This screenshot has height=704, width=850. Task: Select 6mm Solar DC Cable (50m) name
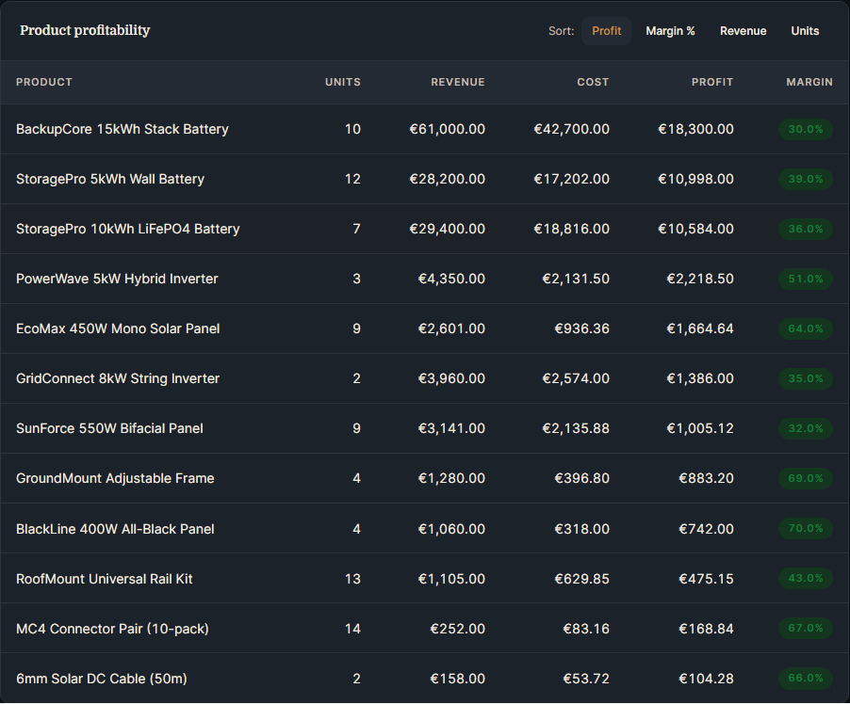click(x=102, y=679)
